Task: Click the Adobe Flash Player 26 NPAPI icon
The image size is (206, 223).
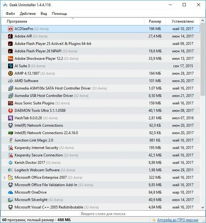Action: (11, 51)
